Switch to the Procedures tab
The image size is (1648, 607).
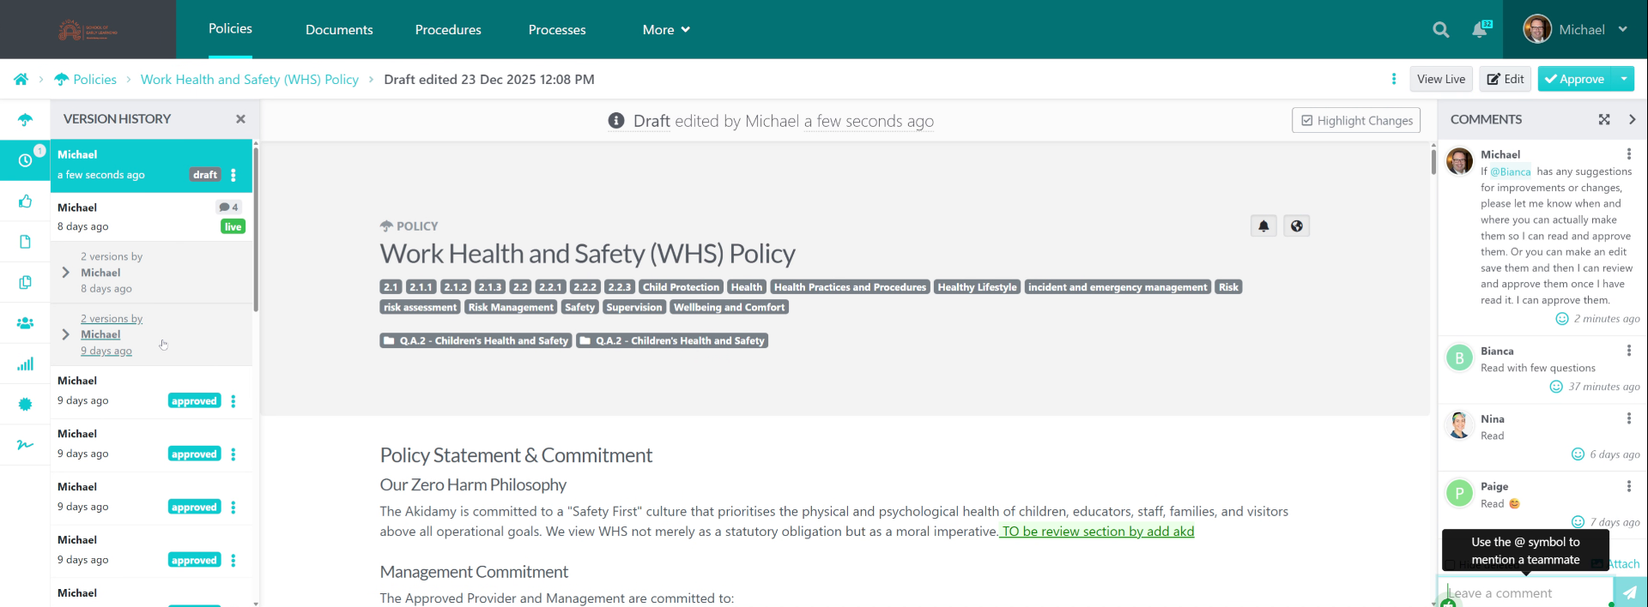448,30
